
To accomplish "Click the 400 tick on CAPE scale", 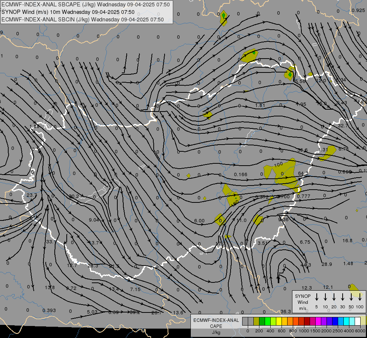I will pyautogui.click(x=270, y=331).
